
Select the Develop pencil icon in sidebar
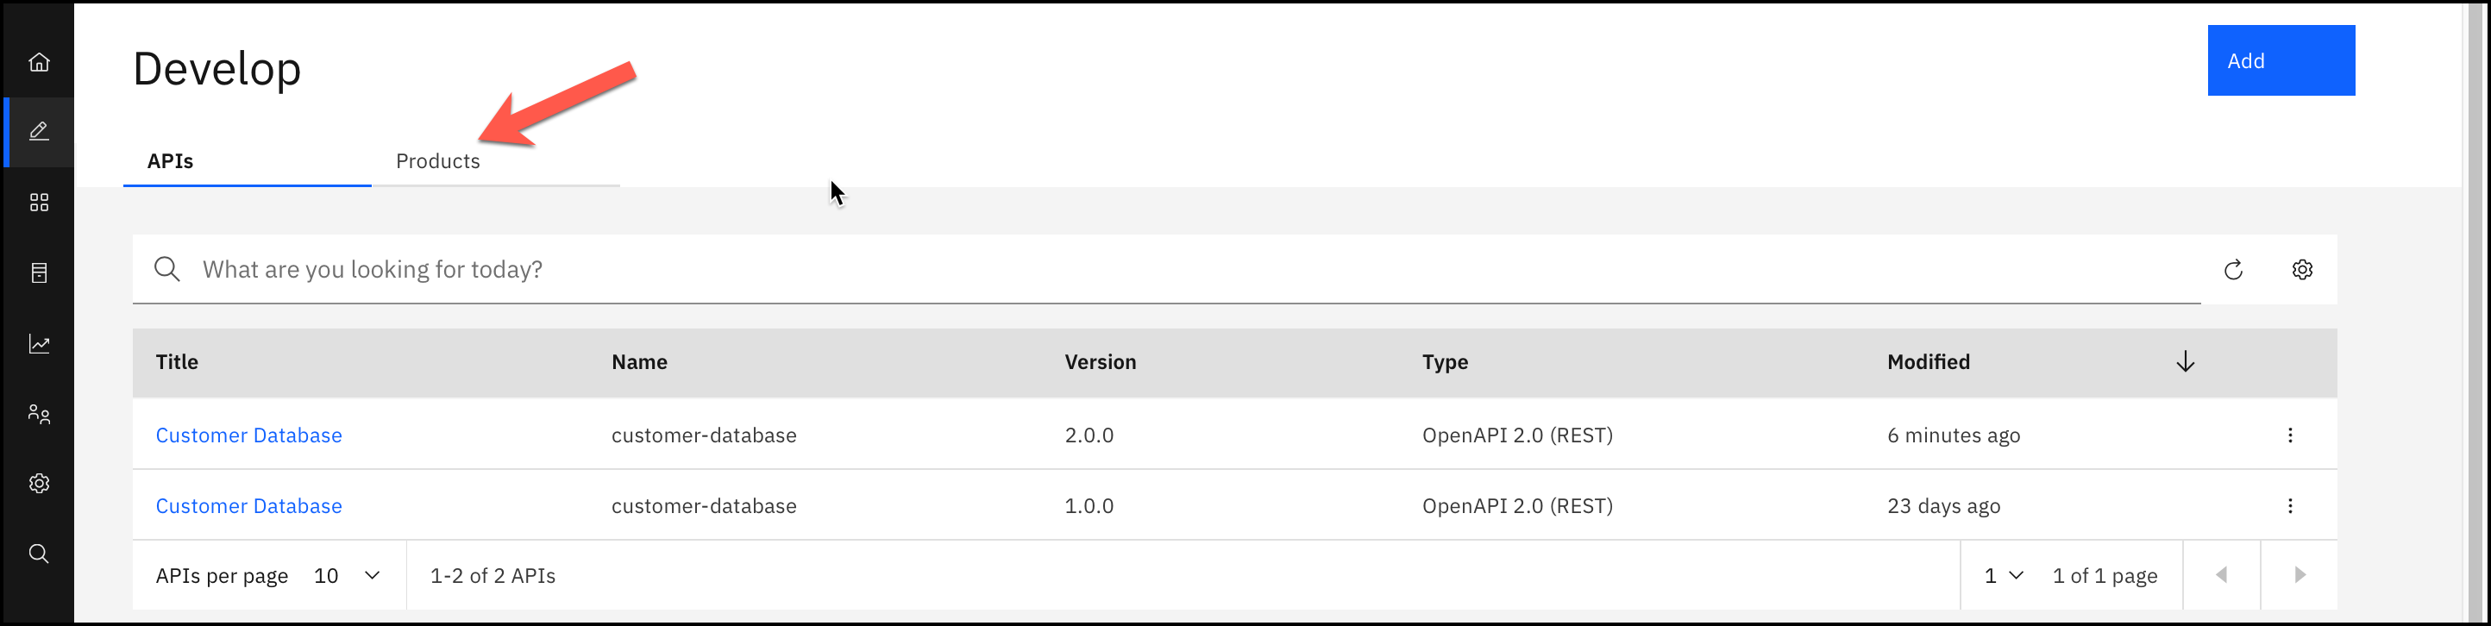pos(39,131)
